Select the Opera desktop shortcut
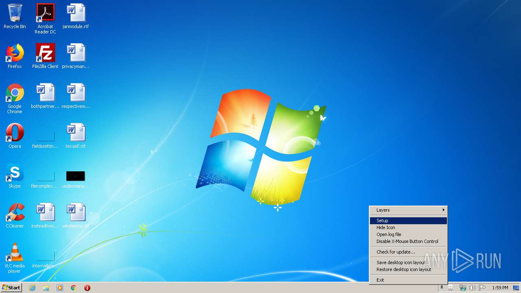 [x=15, y=136]
